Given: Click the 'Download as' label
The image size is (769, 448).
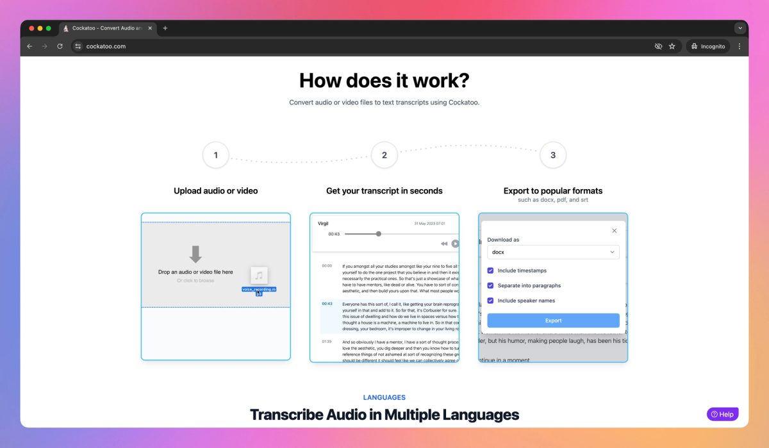Looking at the screenshot, I should [503, 240].
